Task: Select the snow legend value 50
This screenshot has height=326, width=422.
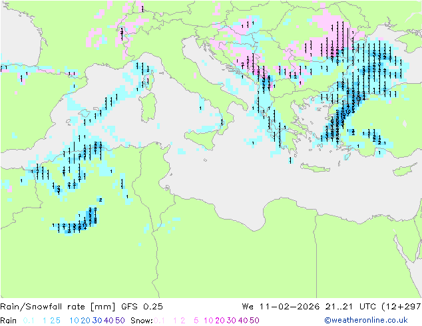Action: pos(255,321)
